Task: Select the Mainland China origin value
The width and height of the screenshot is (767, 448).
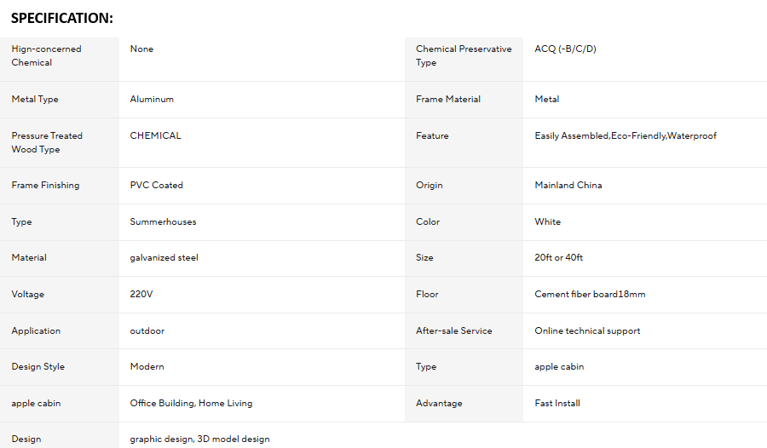Action: (x=568, y=186)
